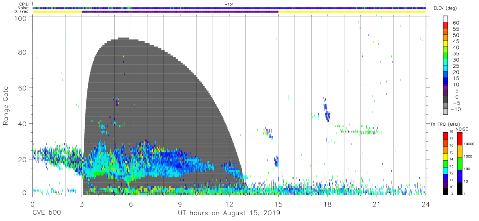Click the red top segment of TX FRQ bar
The width and height of the screenshot is (479, 221).
click(x=445, y=136)
